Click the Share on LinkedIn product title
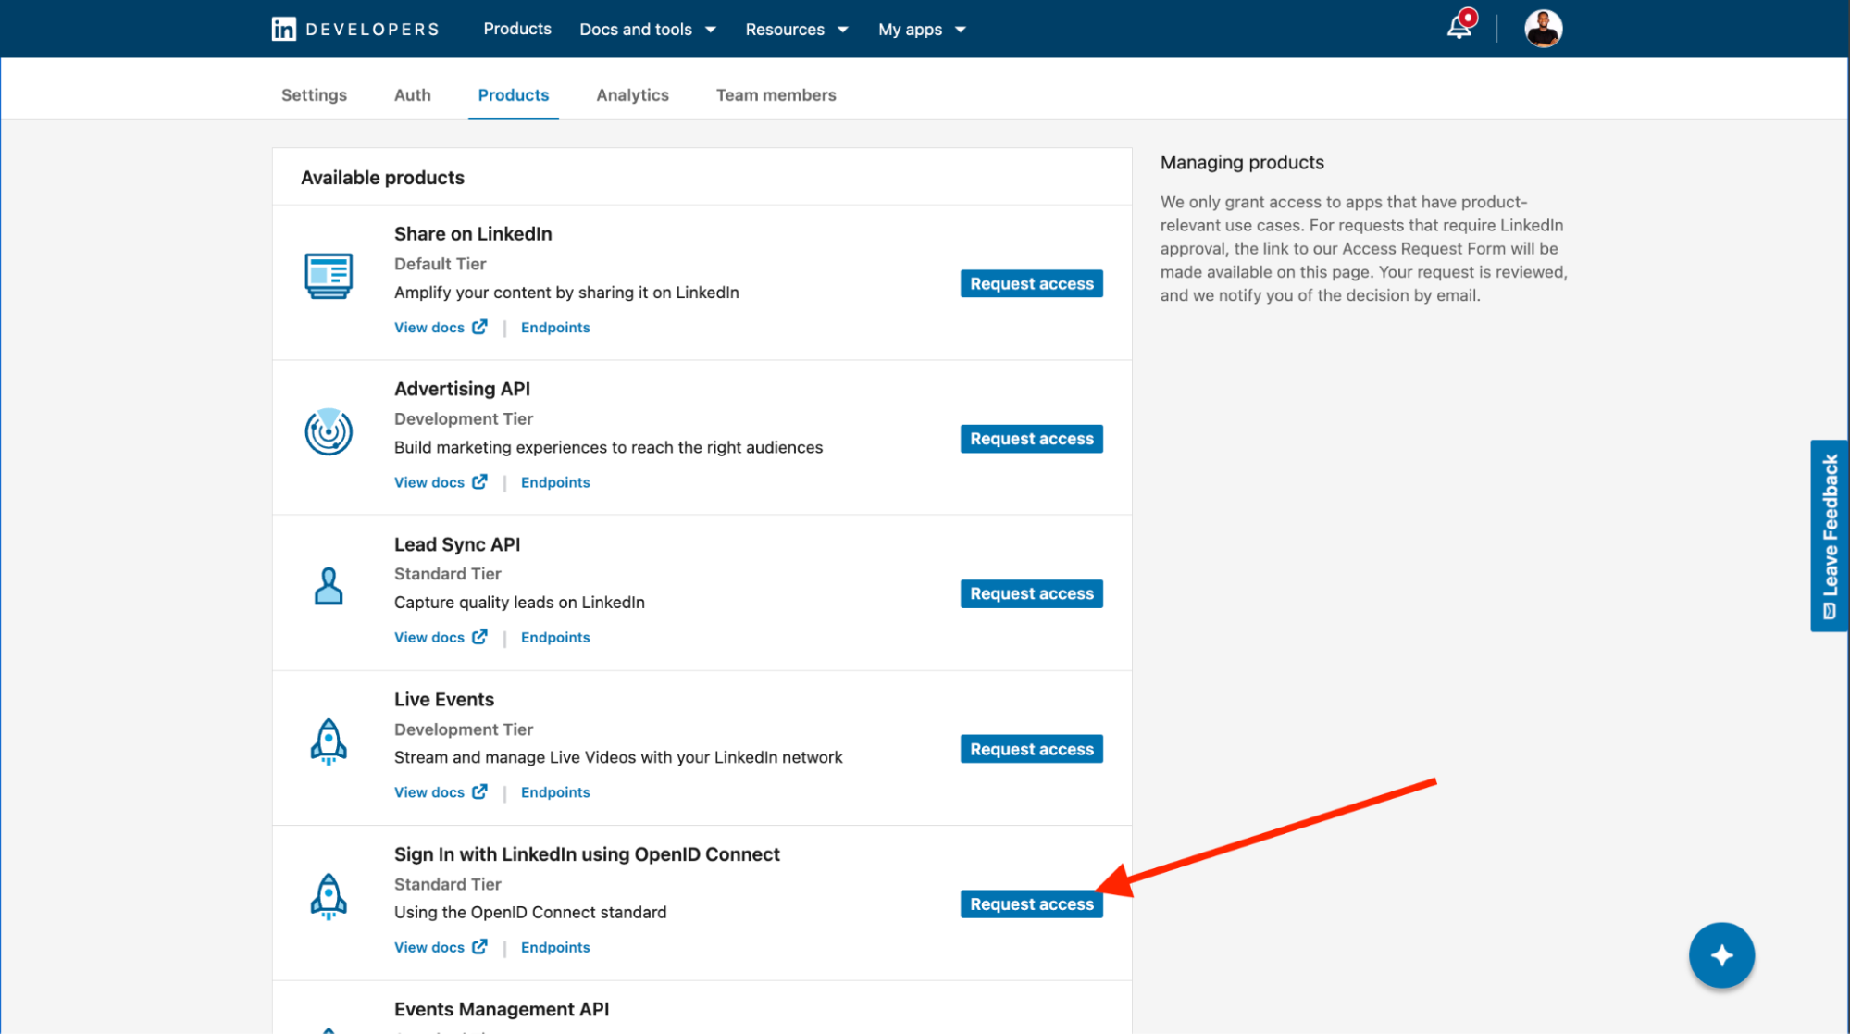Viewport: 1850px width, 1034px height. coord(473,234)
